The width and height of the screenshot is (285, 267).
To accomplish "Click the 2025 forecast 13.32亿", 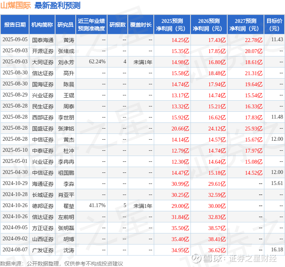I will 180,106.
